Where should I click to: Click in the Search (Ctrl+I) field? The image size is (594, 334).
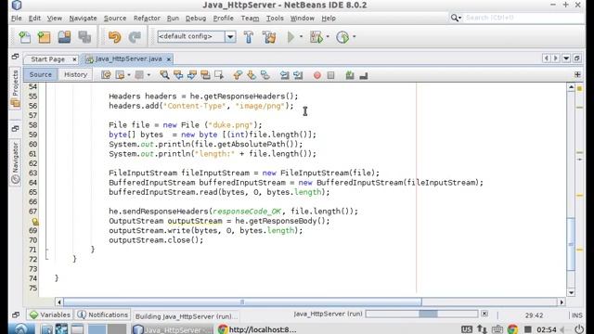tap(523, 18)
